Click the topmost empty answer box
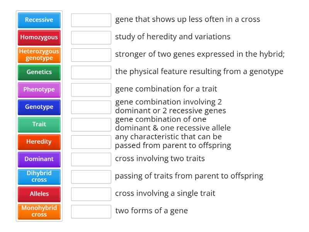 click(90, 20)
